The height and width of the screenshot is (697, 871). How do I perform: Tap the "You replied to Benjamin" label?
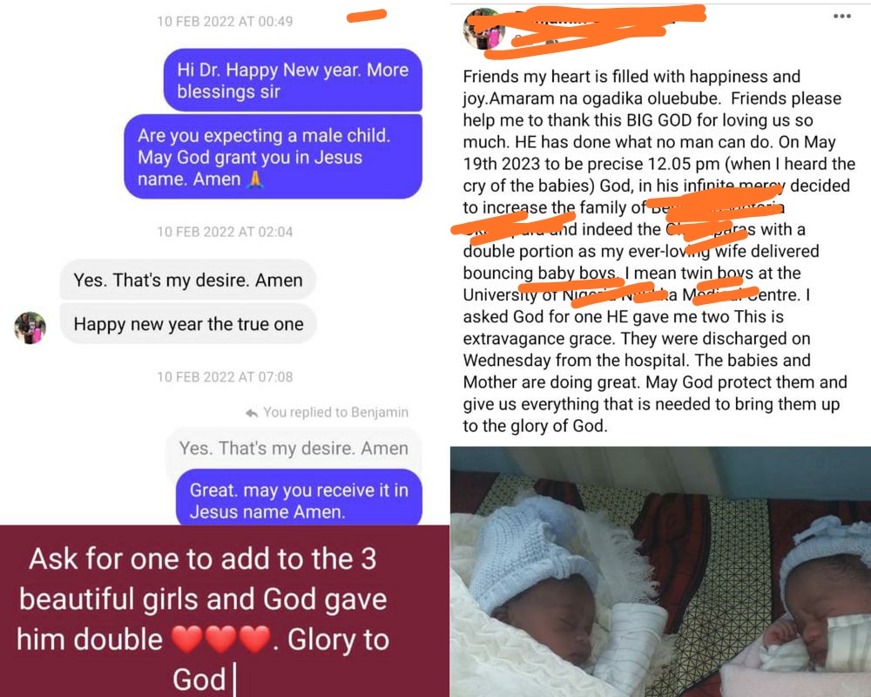[335, 412]
